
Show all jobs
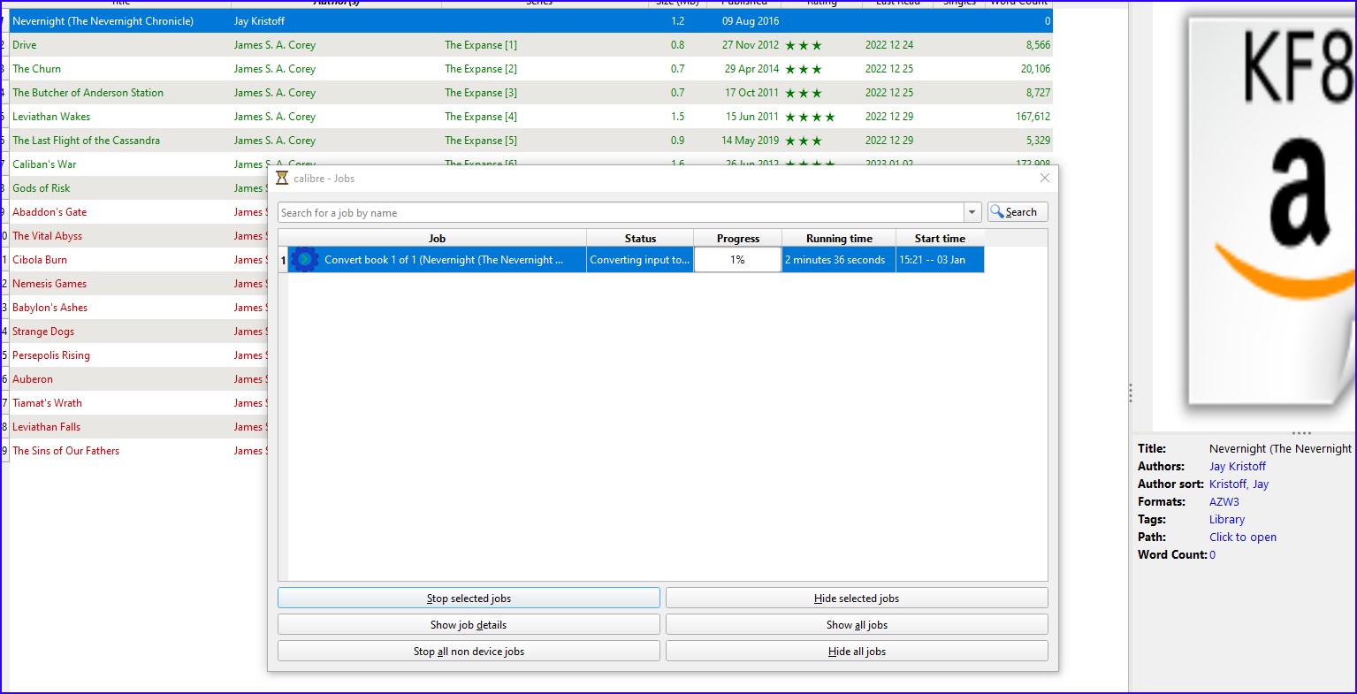tap(857, 625)
